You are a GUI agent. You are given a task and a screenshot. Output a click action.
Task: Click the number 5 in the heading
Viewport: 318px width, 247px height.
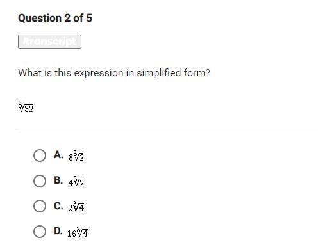click(89, 18)
